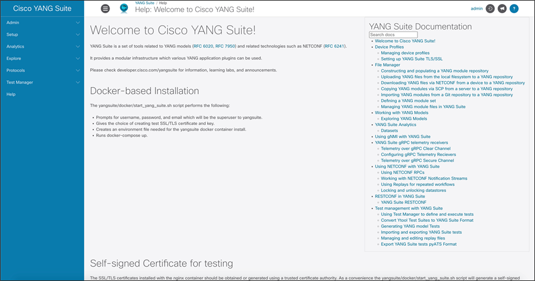Open YANG Suite Analytics doc link

[396, 124]
